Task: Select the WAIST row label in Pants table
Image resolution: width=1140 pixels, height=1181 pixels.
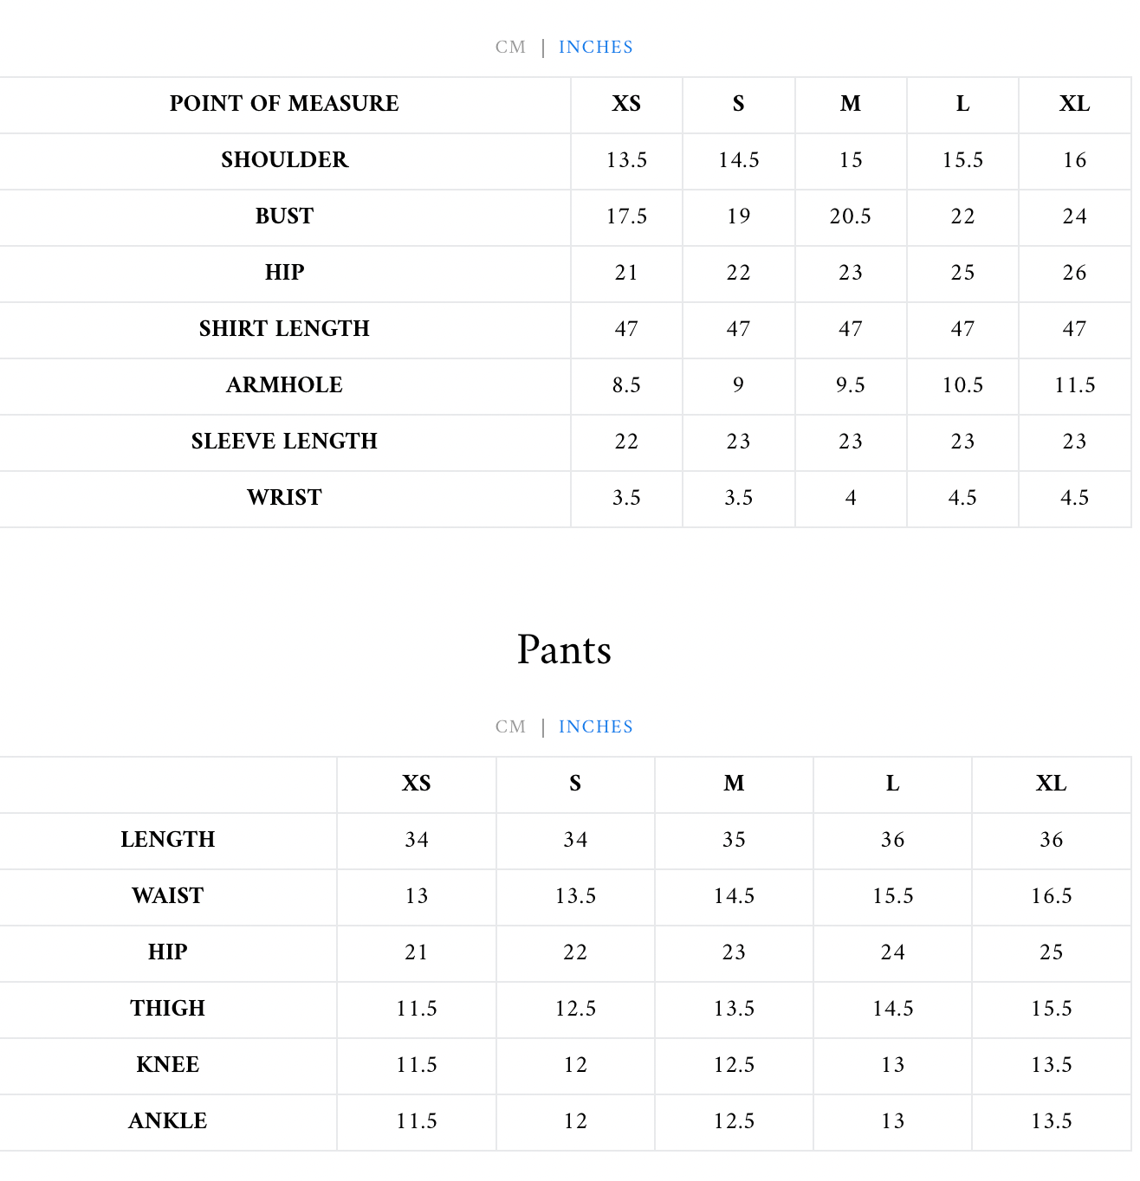Action: pyautogui.click(x=168, y=896)
